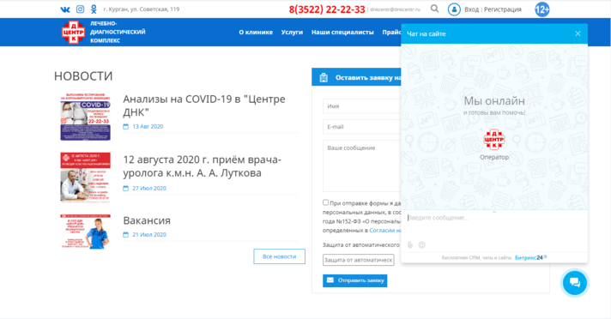Open the О клинике menu item
The height and width of the screenshot is (319, 611).
click(256, 33)
